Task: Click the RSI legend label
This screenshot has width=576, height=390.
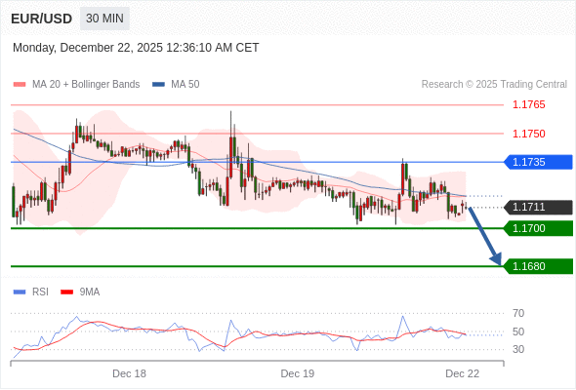Action: point(40,292)
